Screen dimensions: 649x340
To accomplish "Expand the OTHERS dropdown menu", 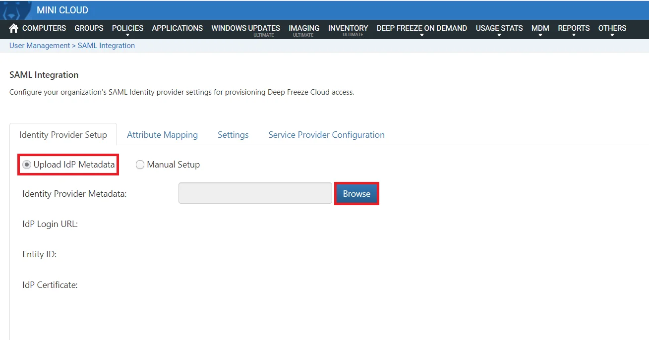I will [612, 28].
